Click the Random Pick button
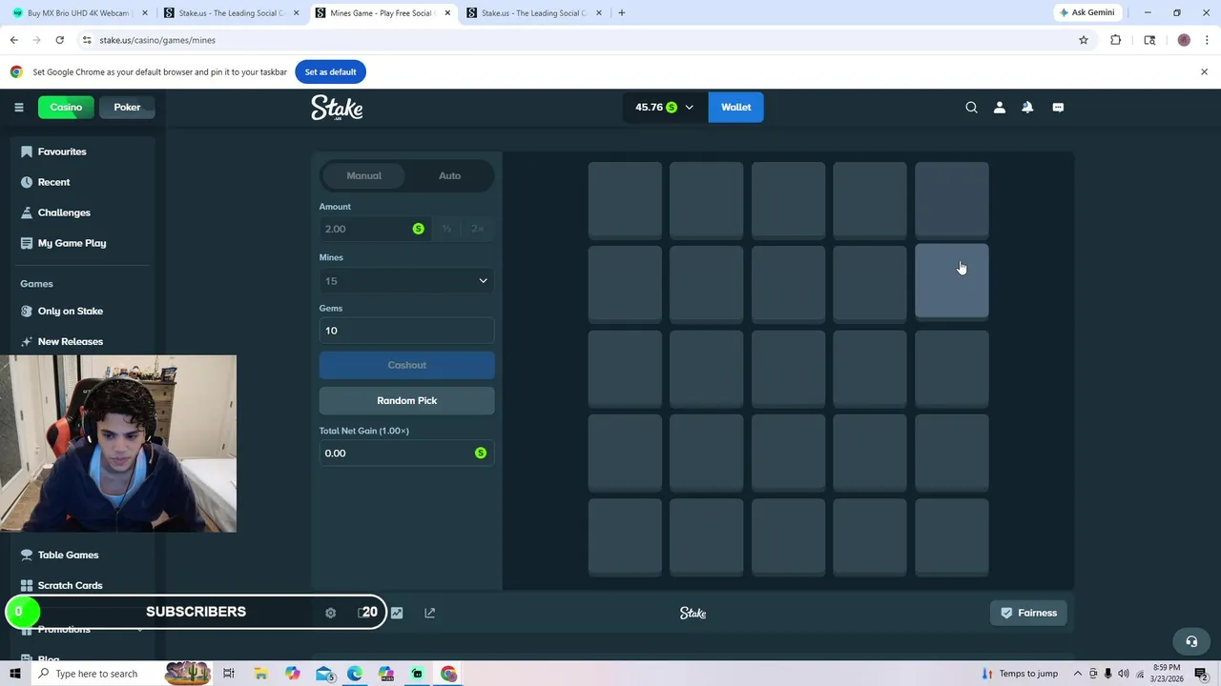Viewport: 1221px width, 686px height. (406, 400)
